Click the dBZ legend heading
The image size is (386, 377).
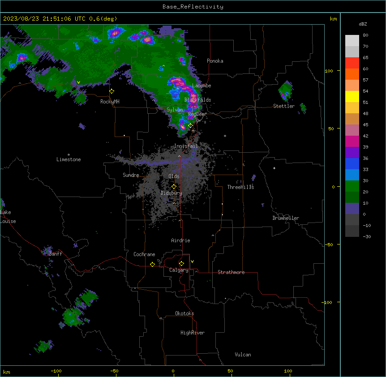pos(363,24)
